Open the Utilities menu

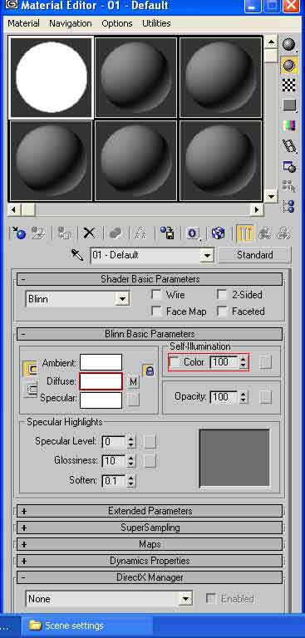[156, 23]
